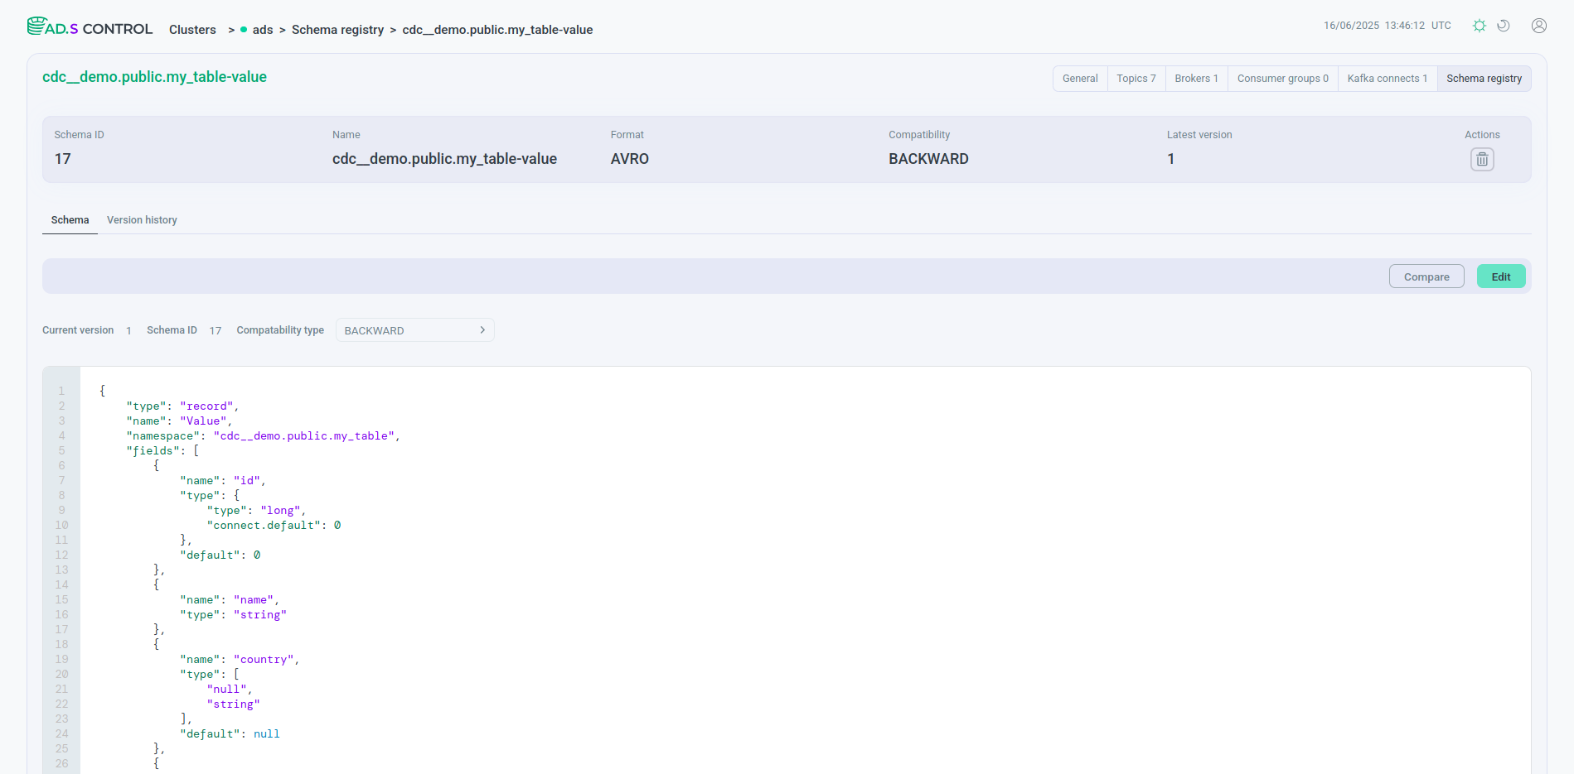Screen dimensions: 1574x774
Task: Open the Brokers 1 tab
Action: tap(1196, 79)
